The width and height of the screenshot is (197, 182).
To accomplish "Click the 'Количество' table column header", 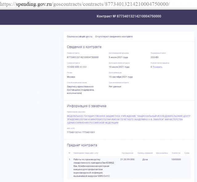I will [176, 153].
